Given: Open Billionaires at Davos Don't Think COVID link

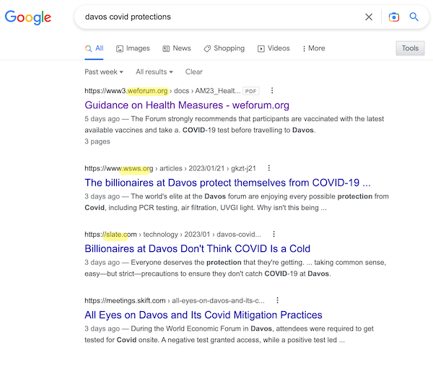Looking at the screenshot, I should coord(198,248).
